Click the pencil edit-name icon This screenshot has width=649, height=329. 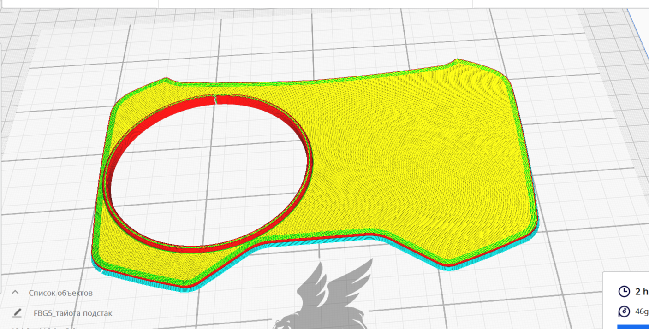click(17, 313)
